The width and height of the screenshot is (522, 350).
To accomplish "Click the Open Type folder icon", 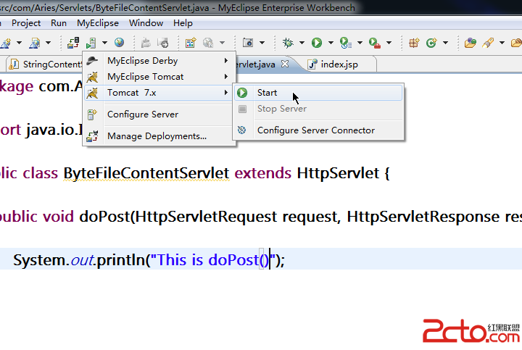I will click(470, 43).
